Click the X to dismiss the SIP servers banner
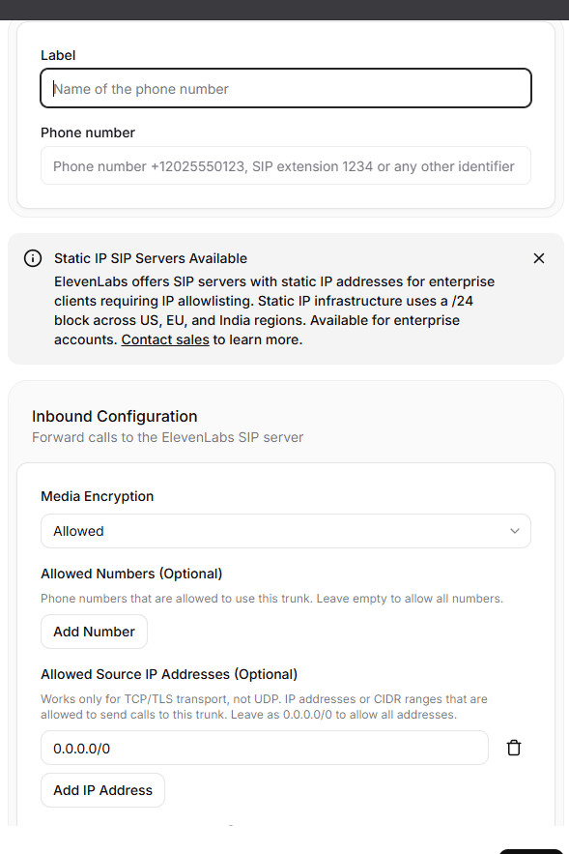The height and width of the screenshot is (854, 569). (539, 258)
